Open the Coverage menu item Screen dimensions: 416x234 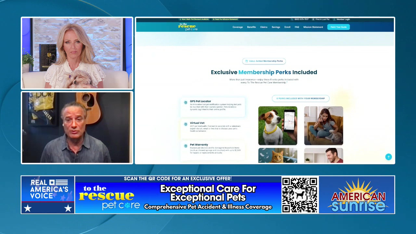point(238,27)
